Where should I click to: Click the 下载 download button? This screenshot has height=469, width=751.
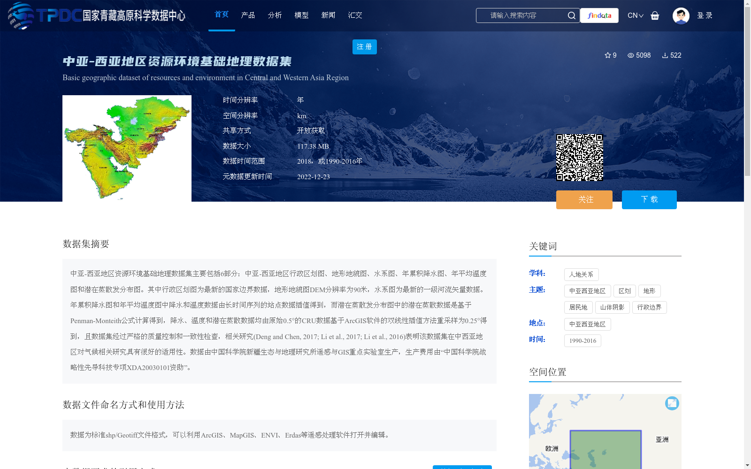649,199
